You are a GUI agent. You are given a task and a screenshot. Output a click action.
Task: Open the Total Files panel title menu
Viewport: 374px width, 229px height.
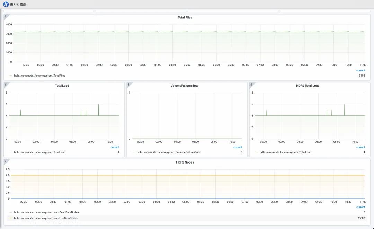(185, 17)
